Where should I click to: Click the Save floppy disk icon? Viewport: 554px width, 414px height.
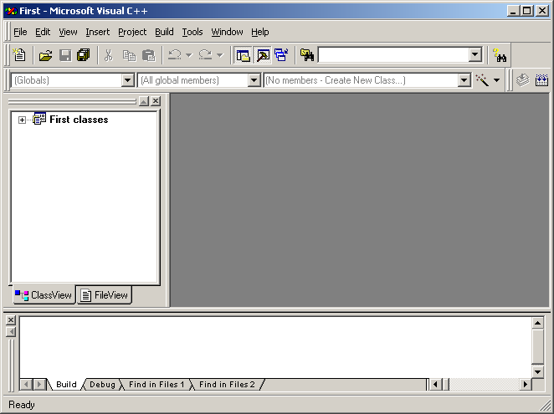coord(65,55)
